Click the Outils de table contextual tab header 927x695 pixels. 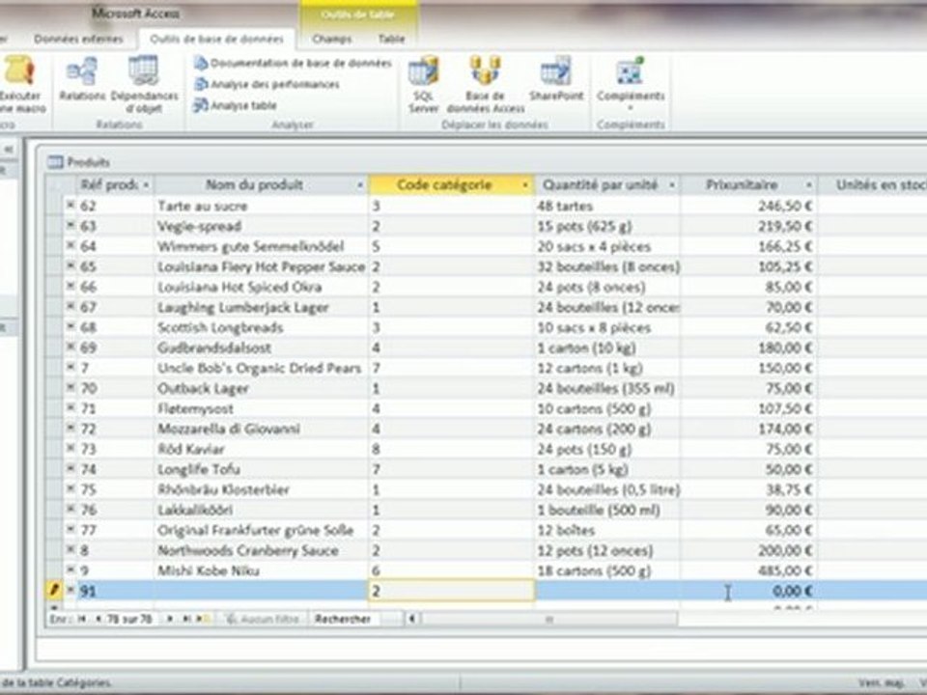[359, 14]
